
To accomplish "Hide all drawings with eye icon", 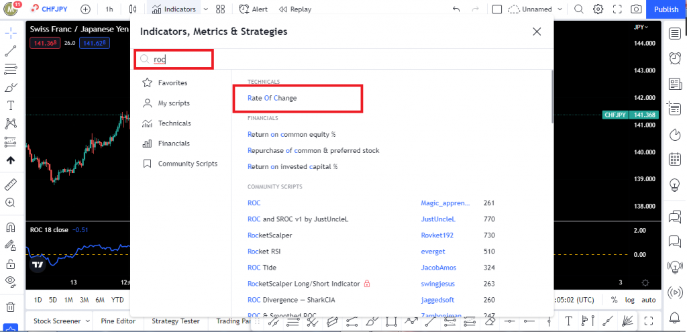I will pos(11,282).
